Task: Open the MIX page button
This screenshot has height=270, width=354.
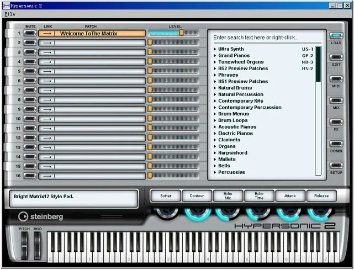Action: (336, 100)
